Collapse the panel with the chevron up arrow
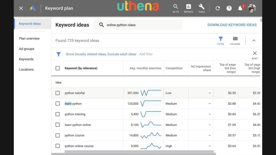This screenshot has width=276, height=155. tap(254, 40)
